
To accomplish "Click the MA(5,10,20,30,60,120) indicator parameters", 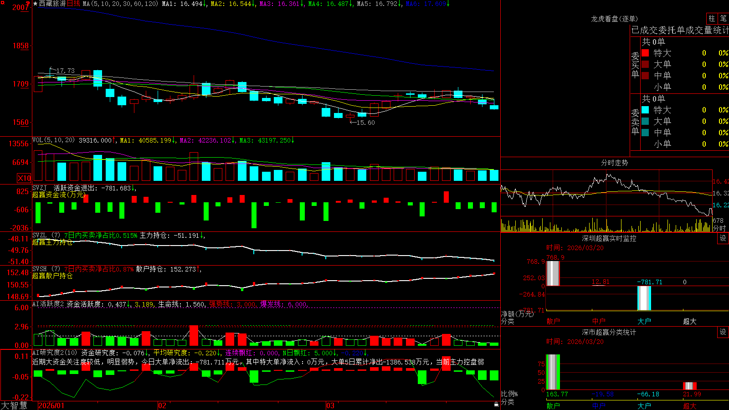I will [120, 4].
